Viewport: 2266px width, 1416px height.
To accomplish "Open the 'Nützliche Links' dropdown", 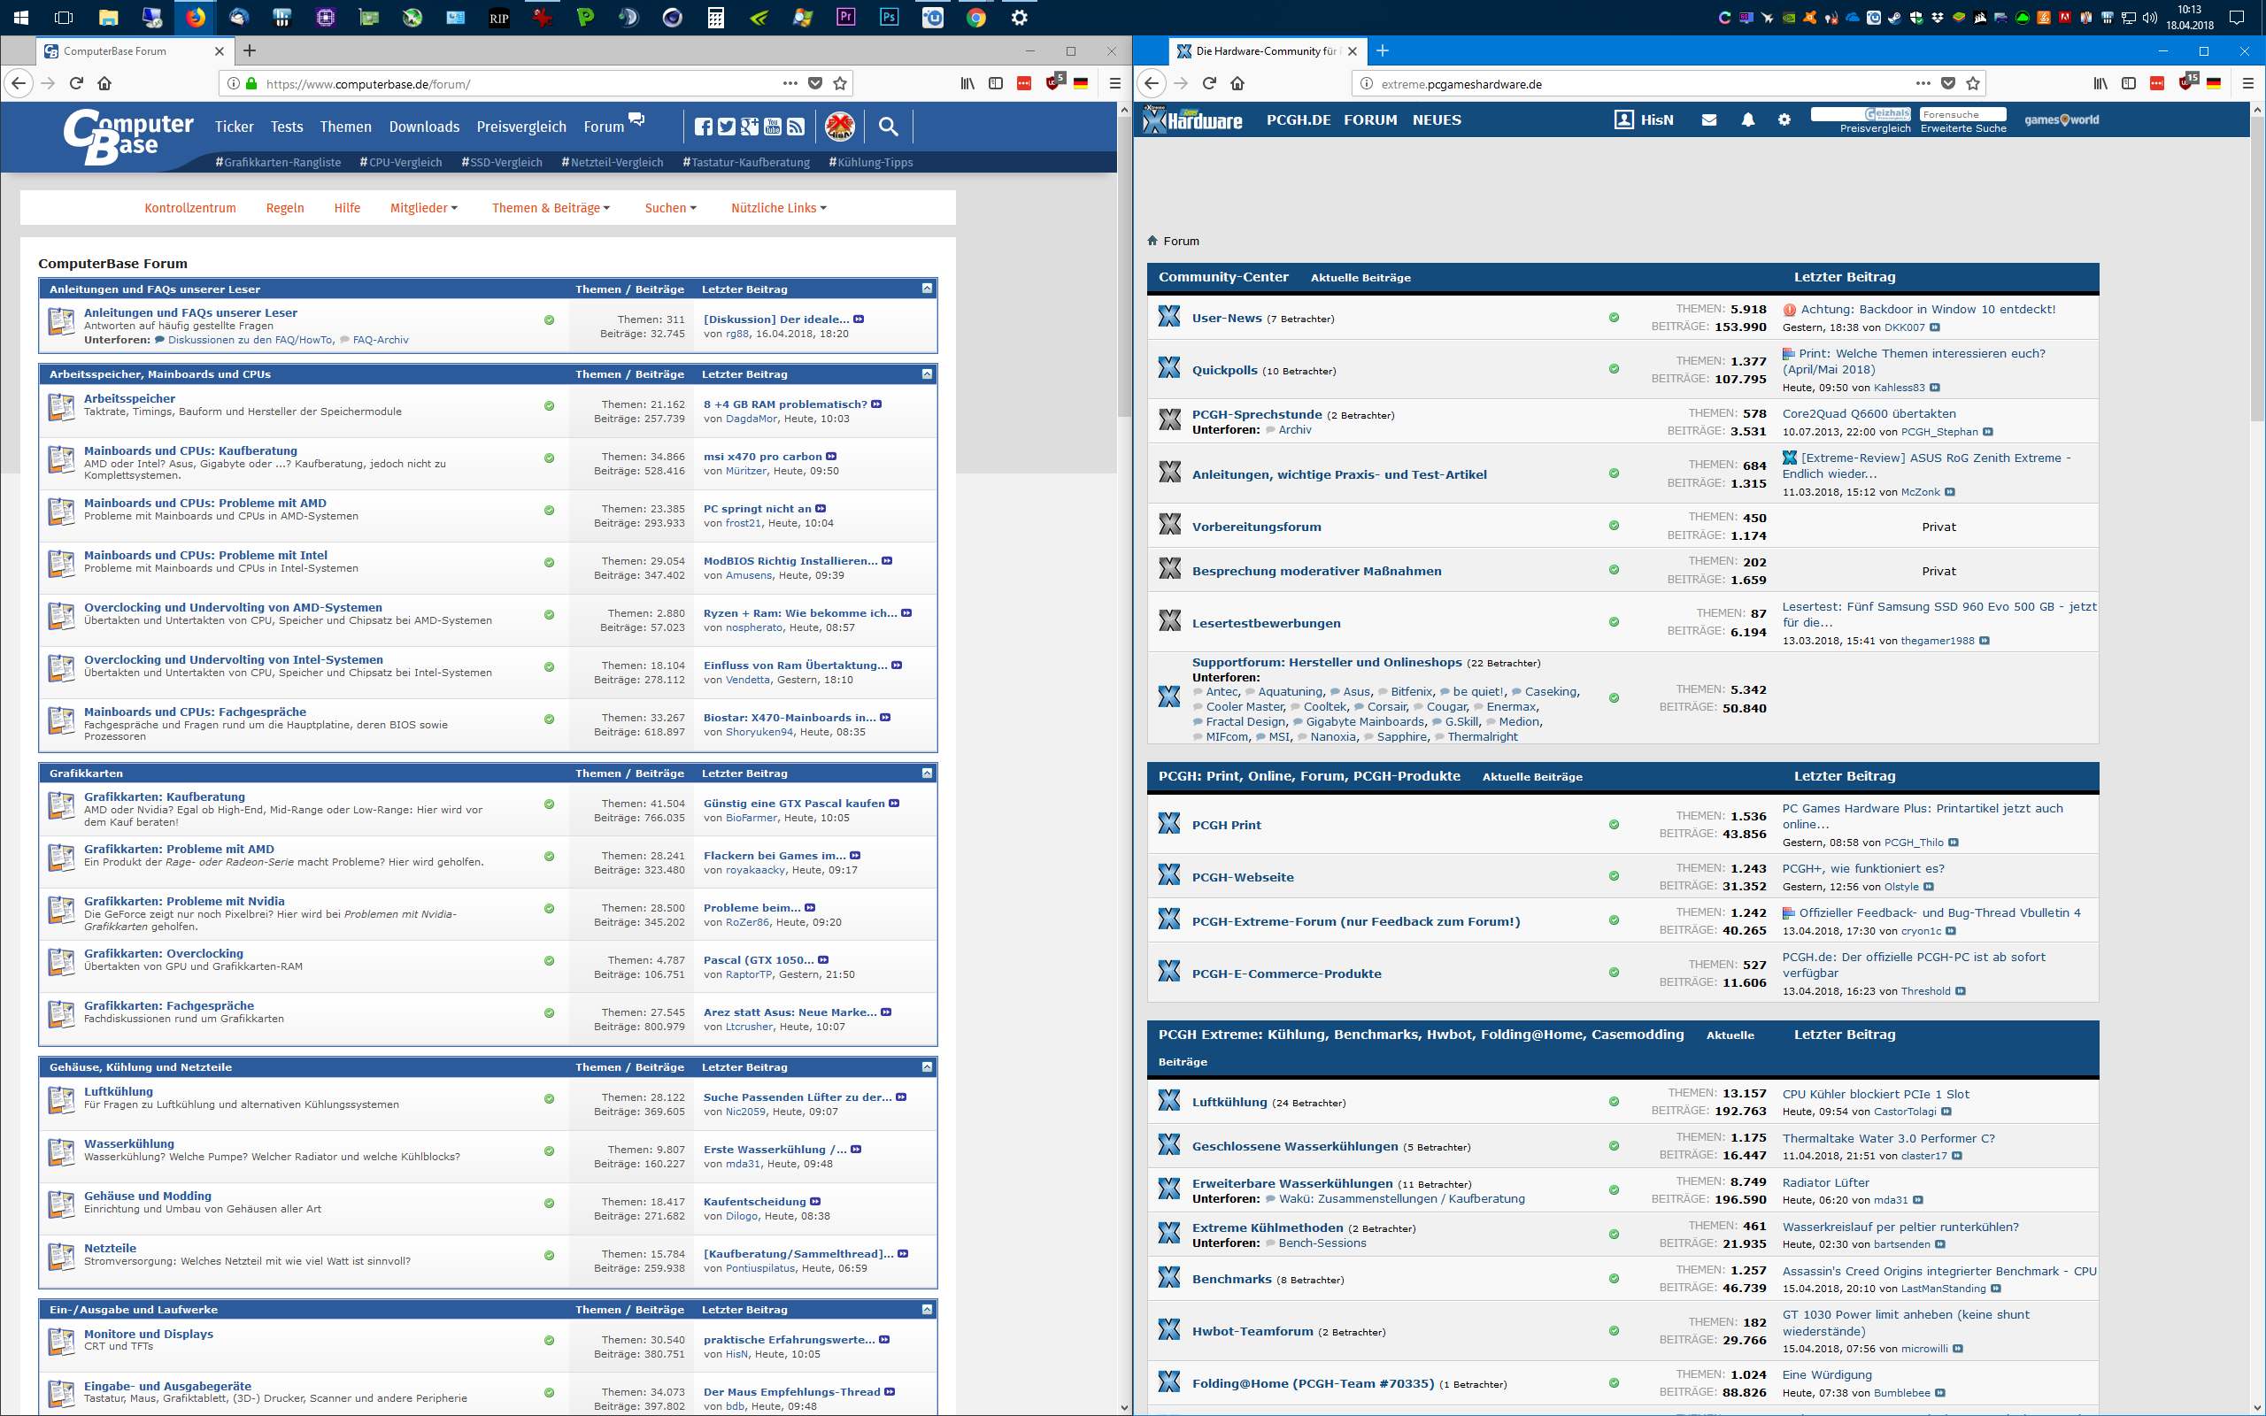I will tap(778, 208).
